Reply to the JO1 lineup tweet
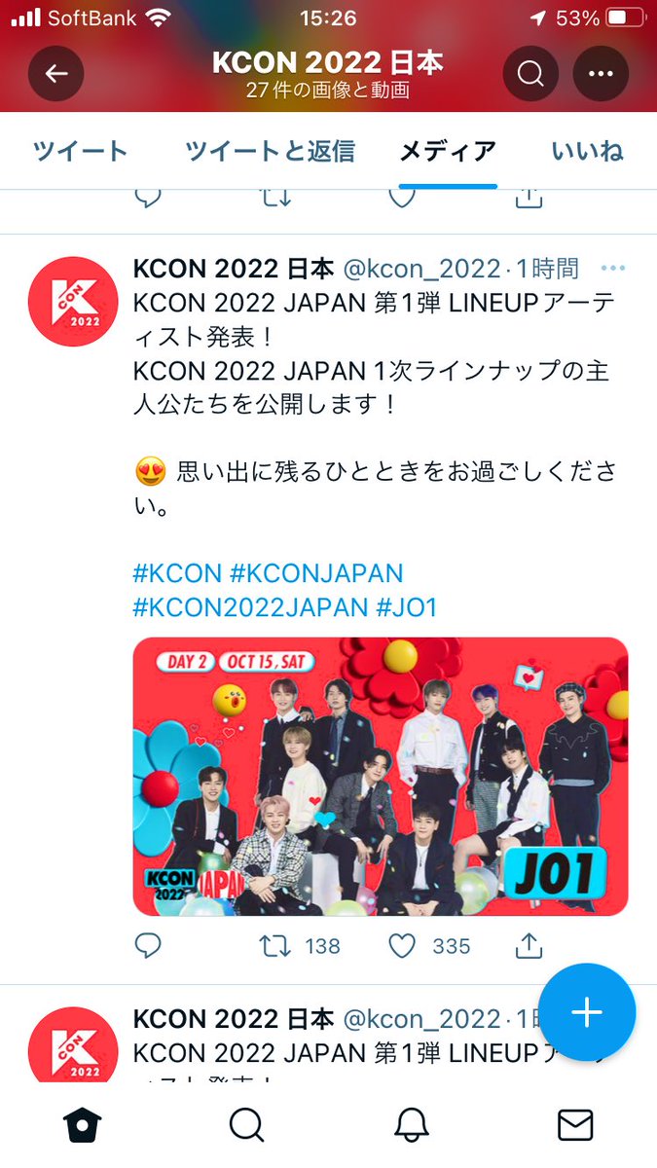 [148, 945]
